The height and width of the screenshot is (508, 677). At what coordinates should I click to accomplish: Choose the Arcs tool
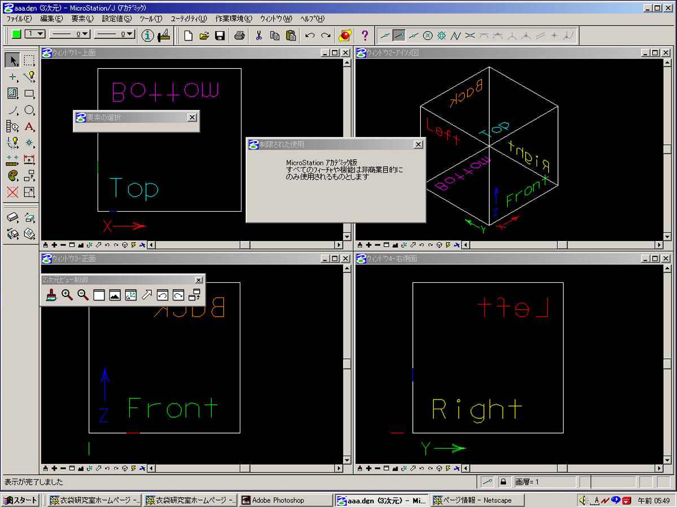coord(13,110)
